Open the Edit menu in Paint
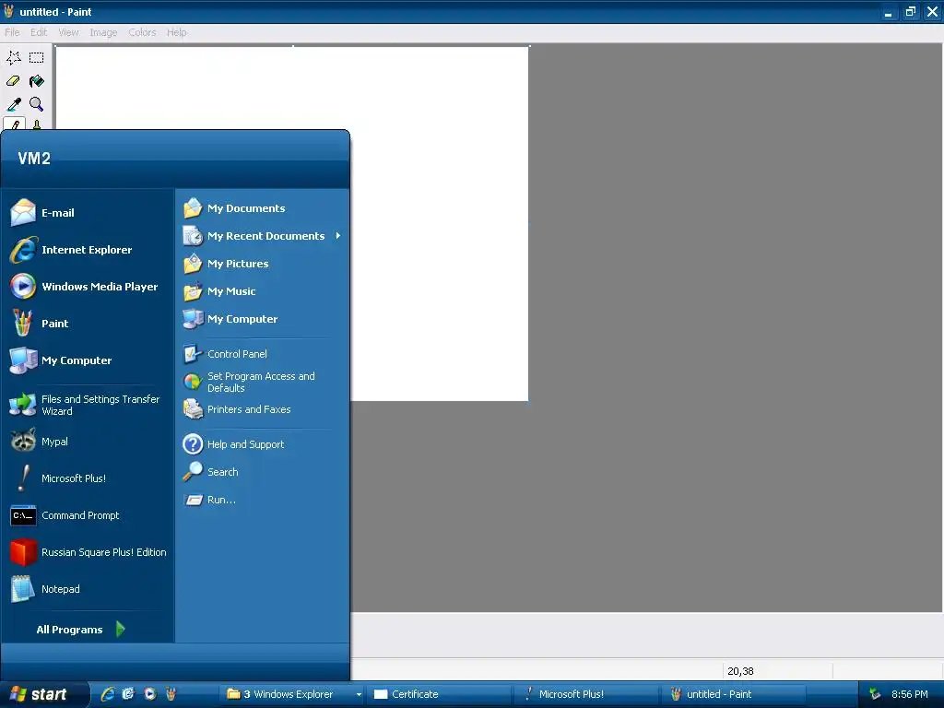944x708 pixels. point(39,32)
